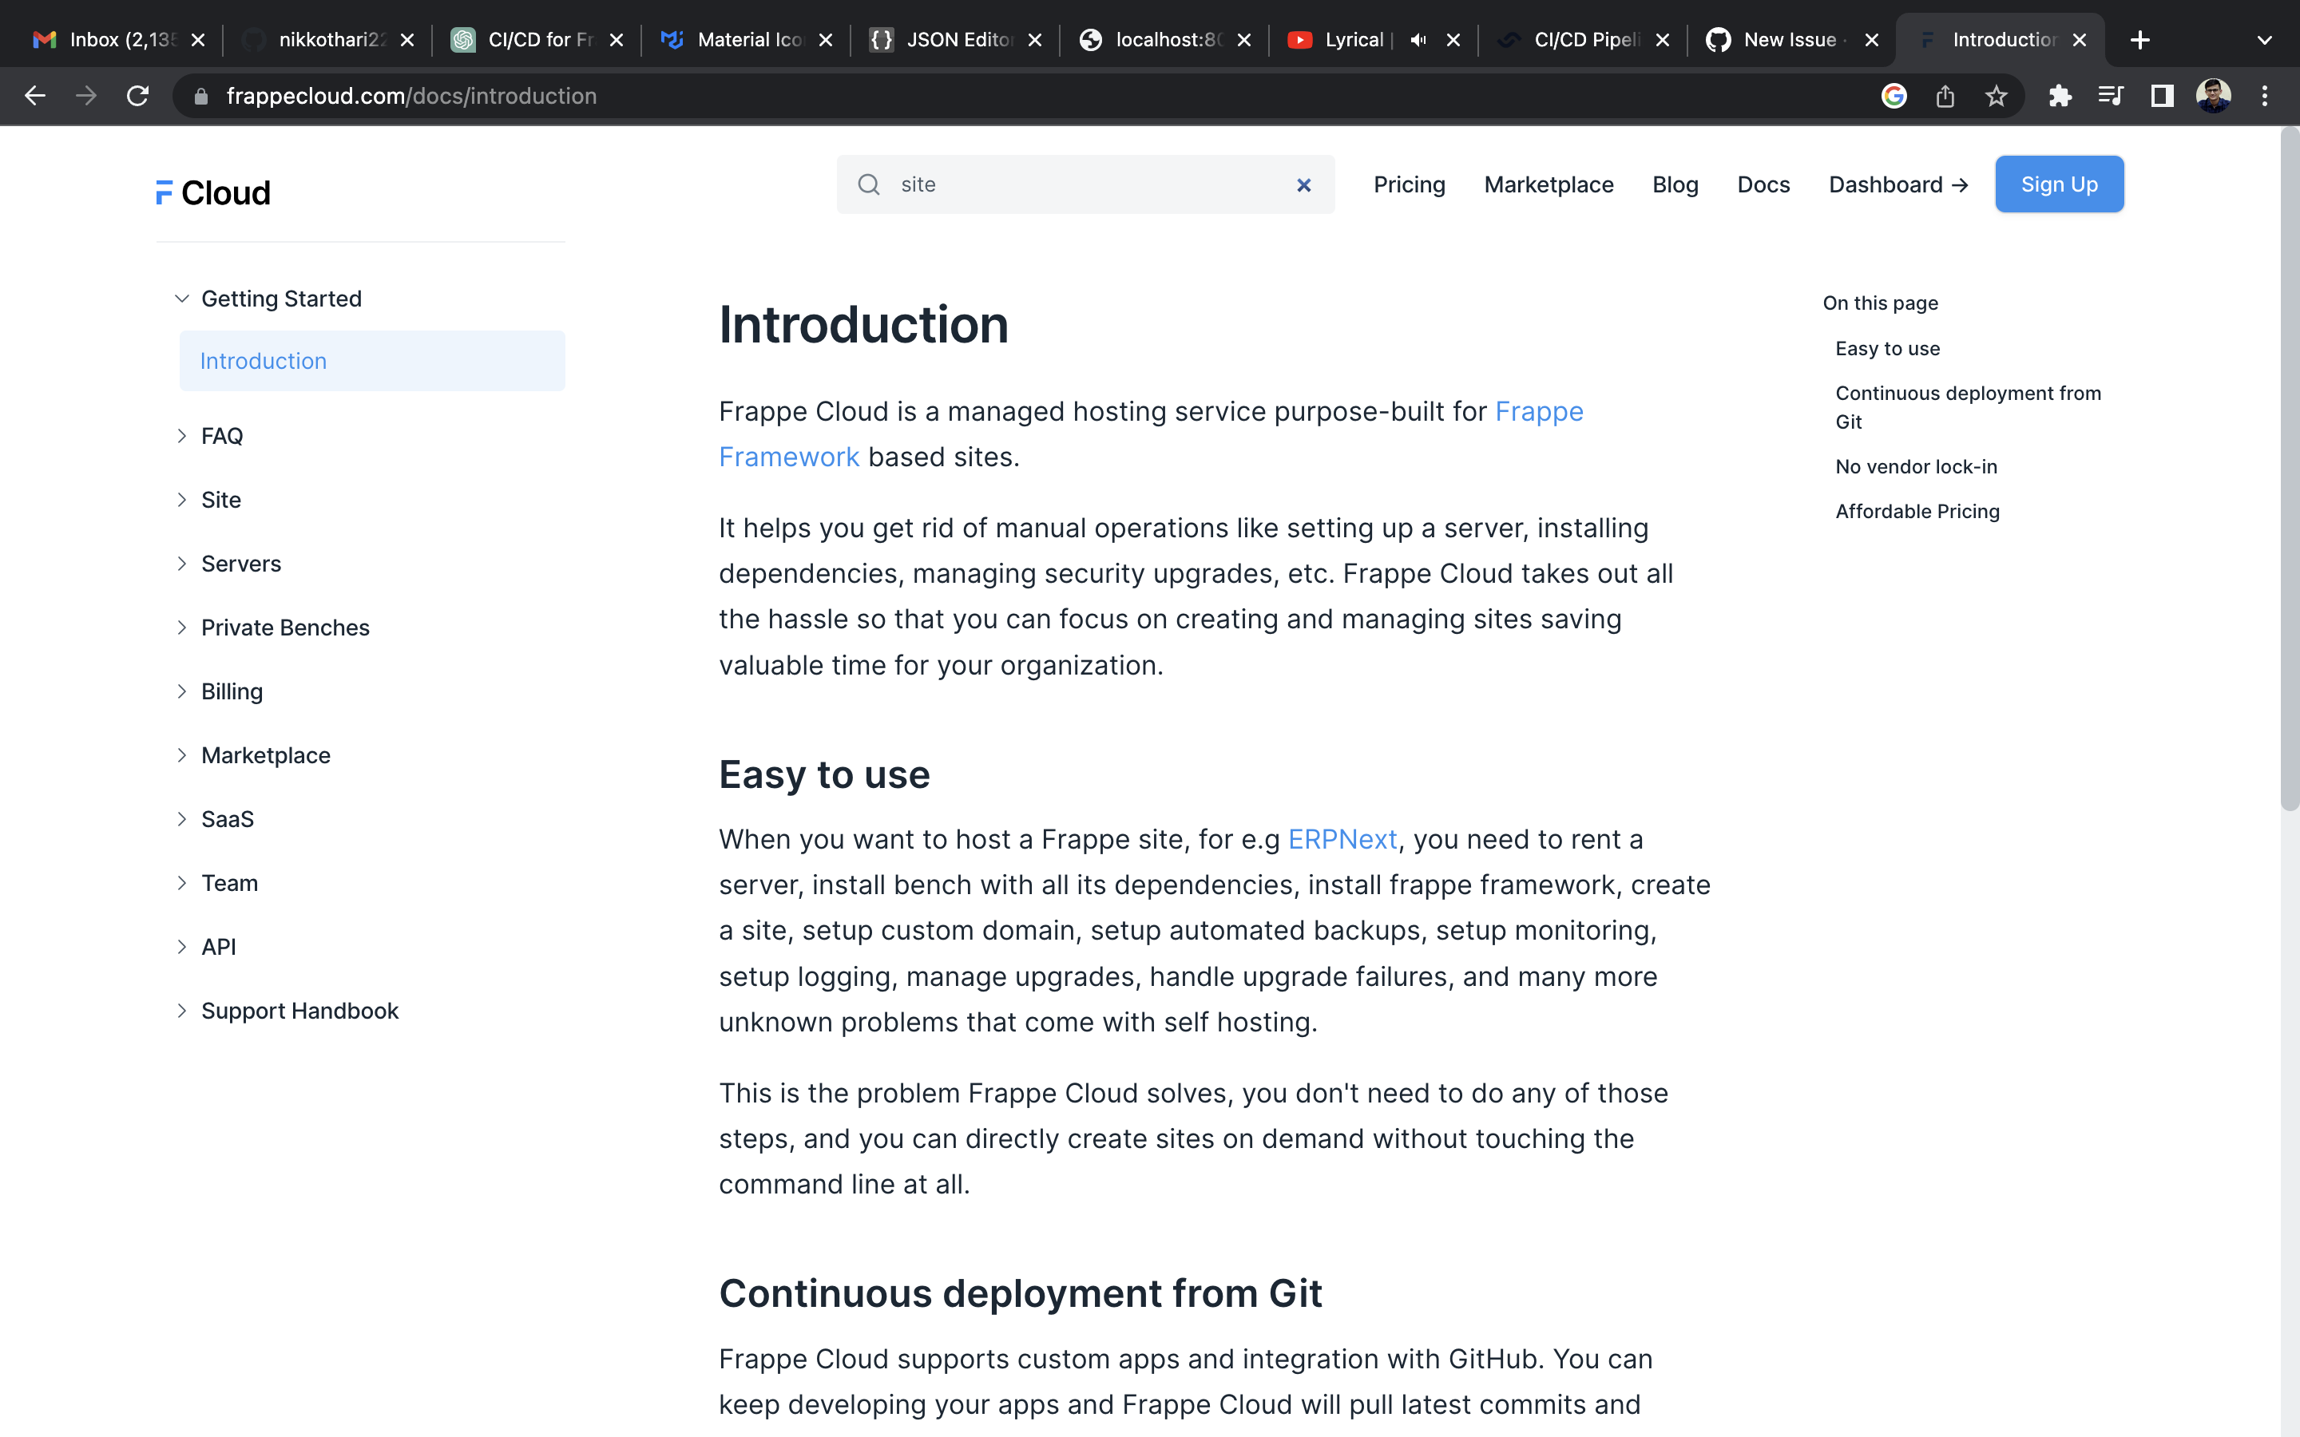
Task: Open the browser extensions panel
Action: 2060,95
